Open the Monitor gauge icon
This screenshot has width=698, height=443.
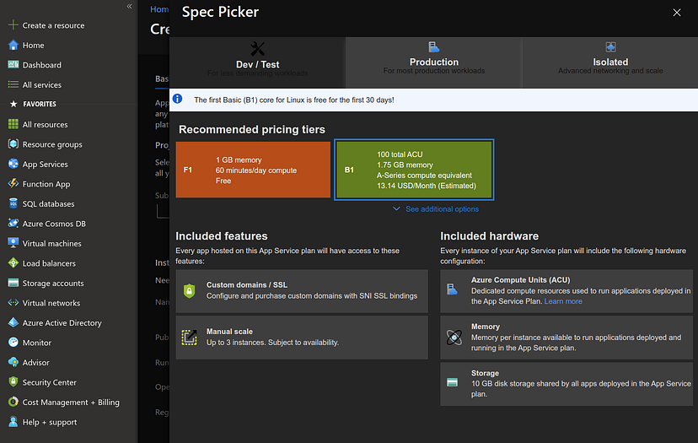tap(13, 343)
